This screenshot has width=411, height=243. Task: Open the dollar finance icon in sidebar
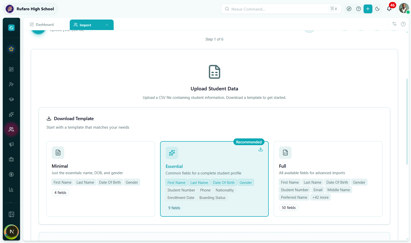(11, 174)
